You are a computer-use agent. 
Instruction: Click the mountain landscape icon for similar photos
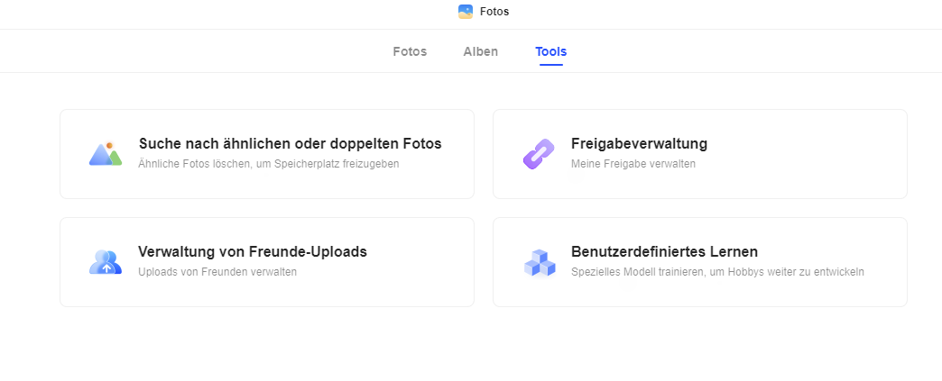click(106, 154)
